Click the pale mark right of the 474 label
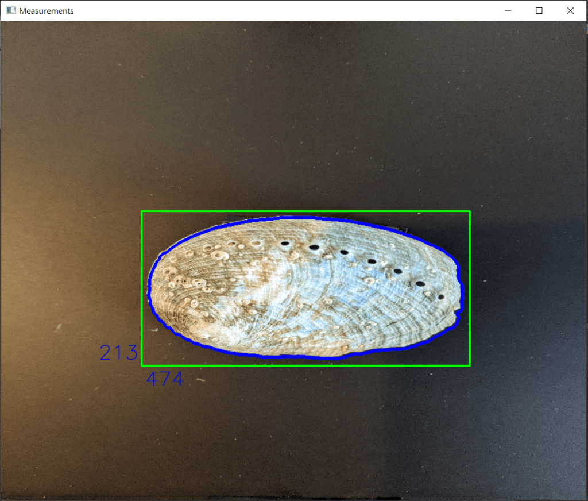The width and height of the screenshot is (588, 501). click(199, 380)
